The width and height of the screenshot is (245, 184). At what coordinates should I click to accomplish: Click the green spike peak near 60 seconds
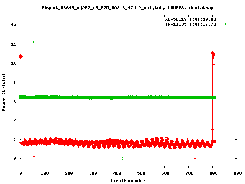click(x=34, y=42)
